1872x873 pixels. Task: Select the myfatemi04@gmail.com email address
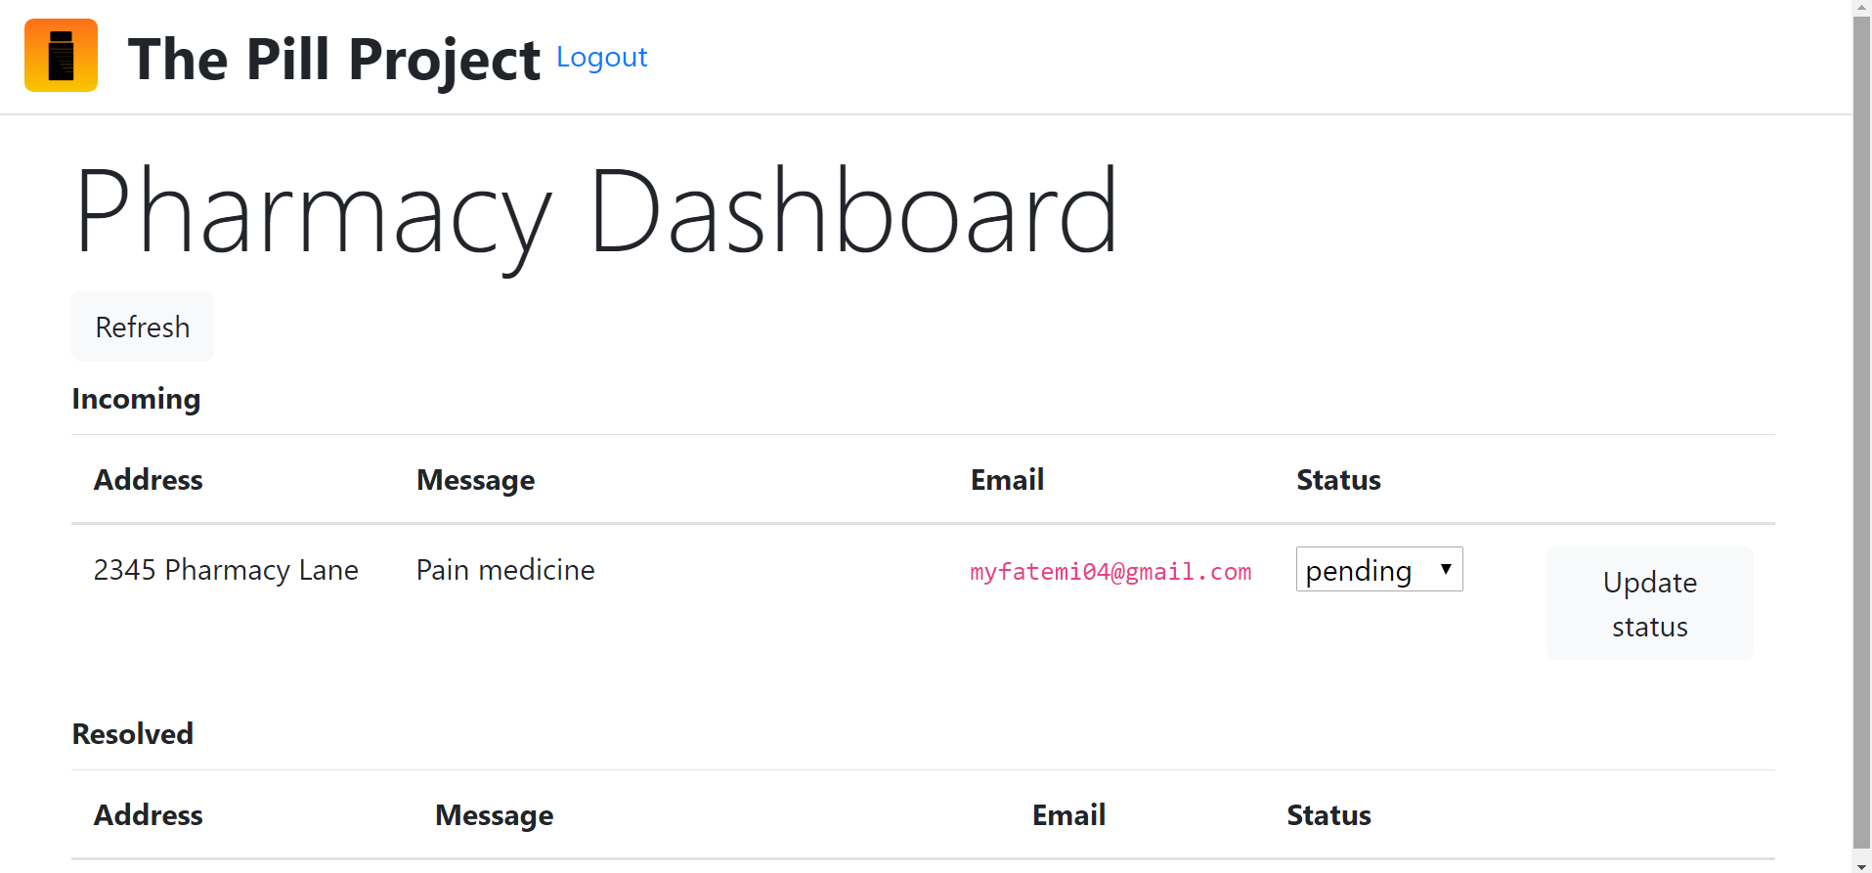[1110, 572]
